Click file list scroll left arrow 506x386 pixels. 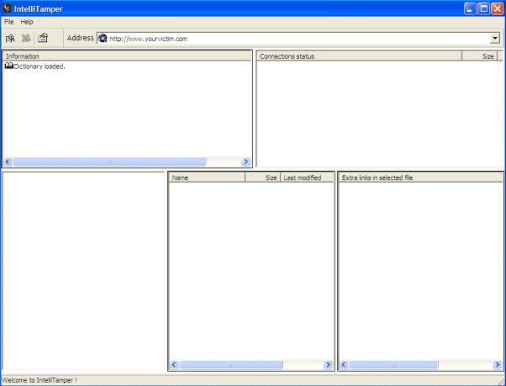pos(174,365)
